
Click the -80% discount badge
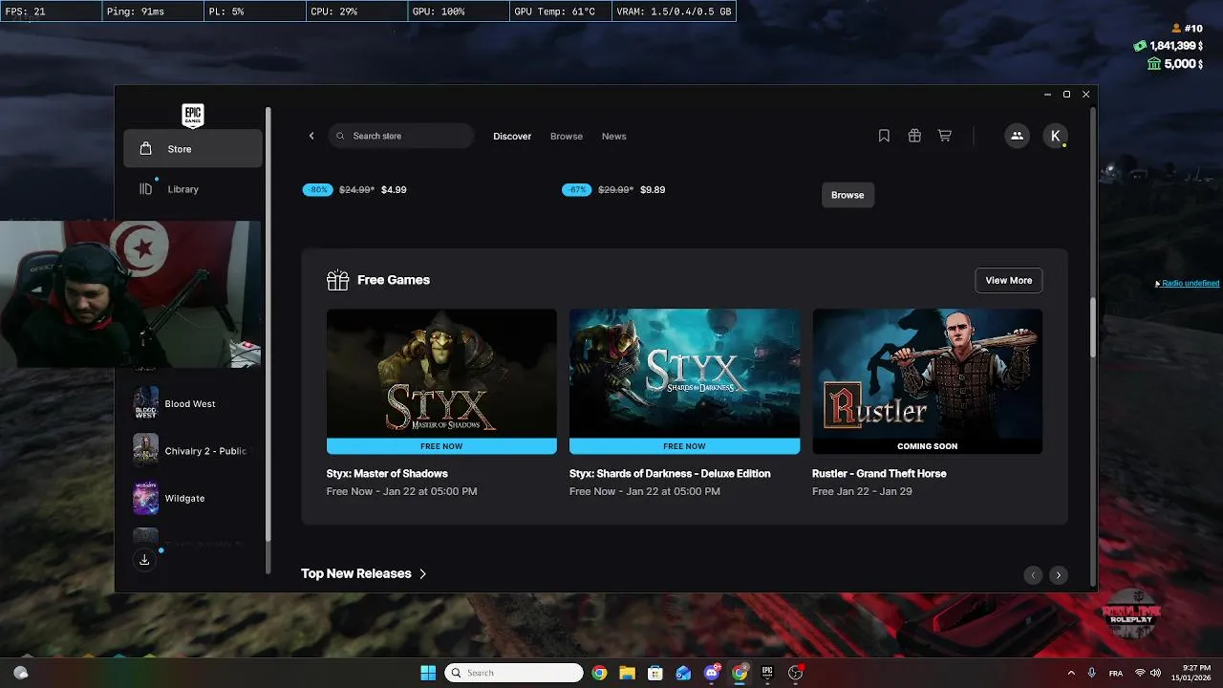(318, 190)
